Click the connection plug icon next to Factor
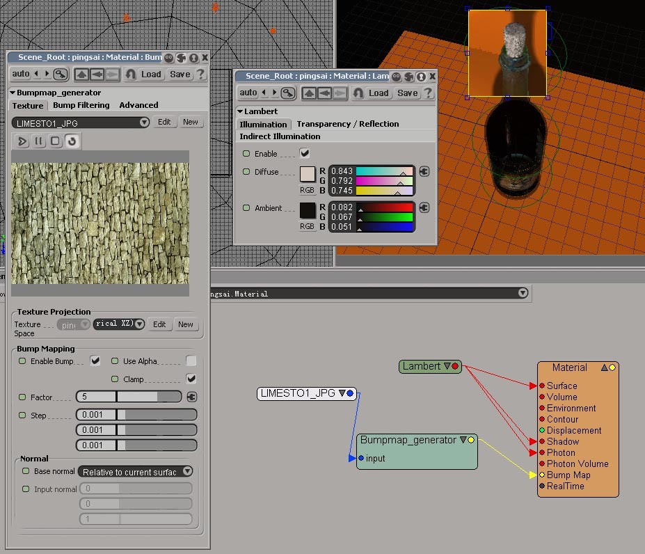The width and height of the screenshot is (645, 554). pos(191,397)
